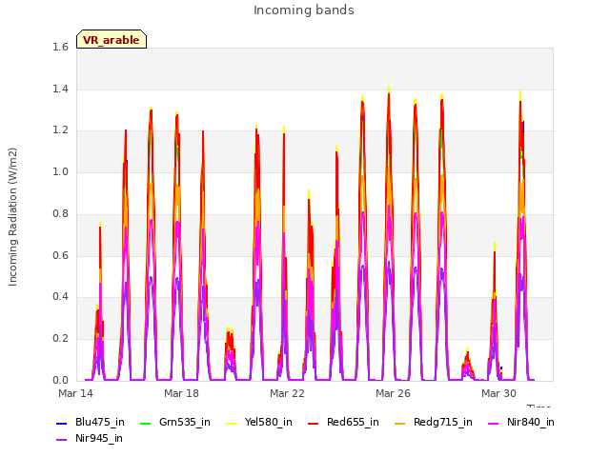Image resolution: width=610 pixels, height=457 pixels.
Task: Click the orange Redg715_in color marker
Action: (400, 423)
